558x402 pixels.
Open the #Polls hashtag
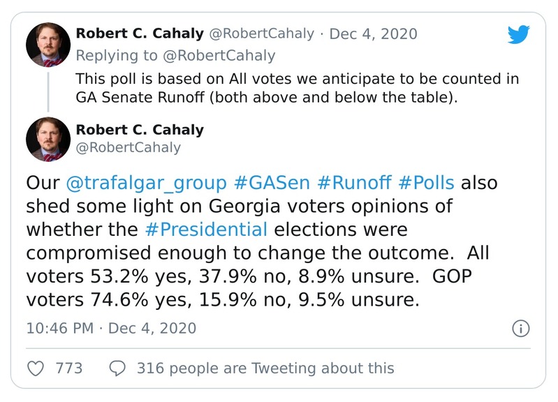tap(427, 184)
